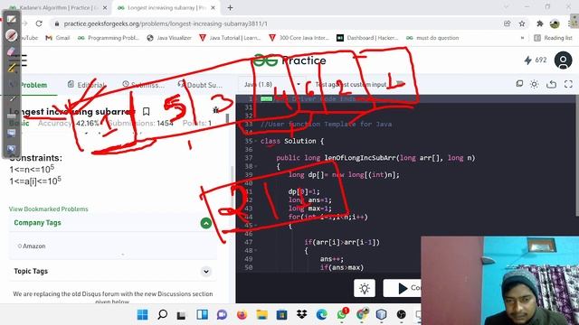Open the must do question bookmark
The height and width of the screenshot is (325, 579).
tap(432, 38)
